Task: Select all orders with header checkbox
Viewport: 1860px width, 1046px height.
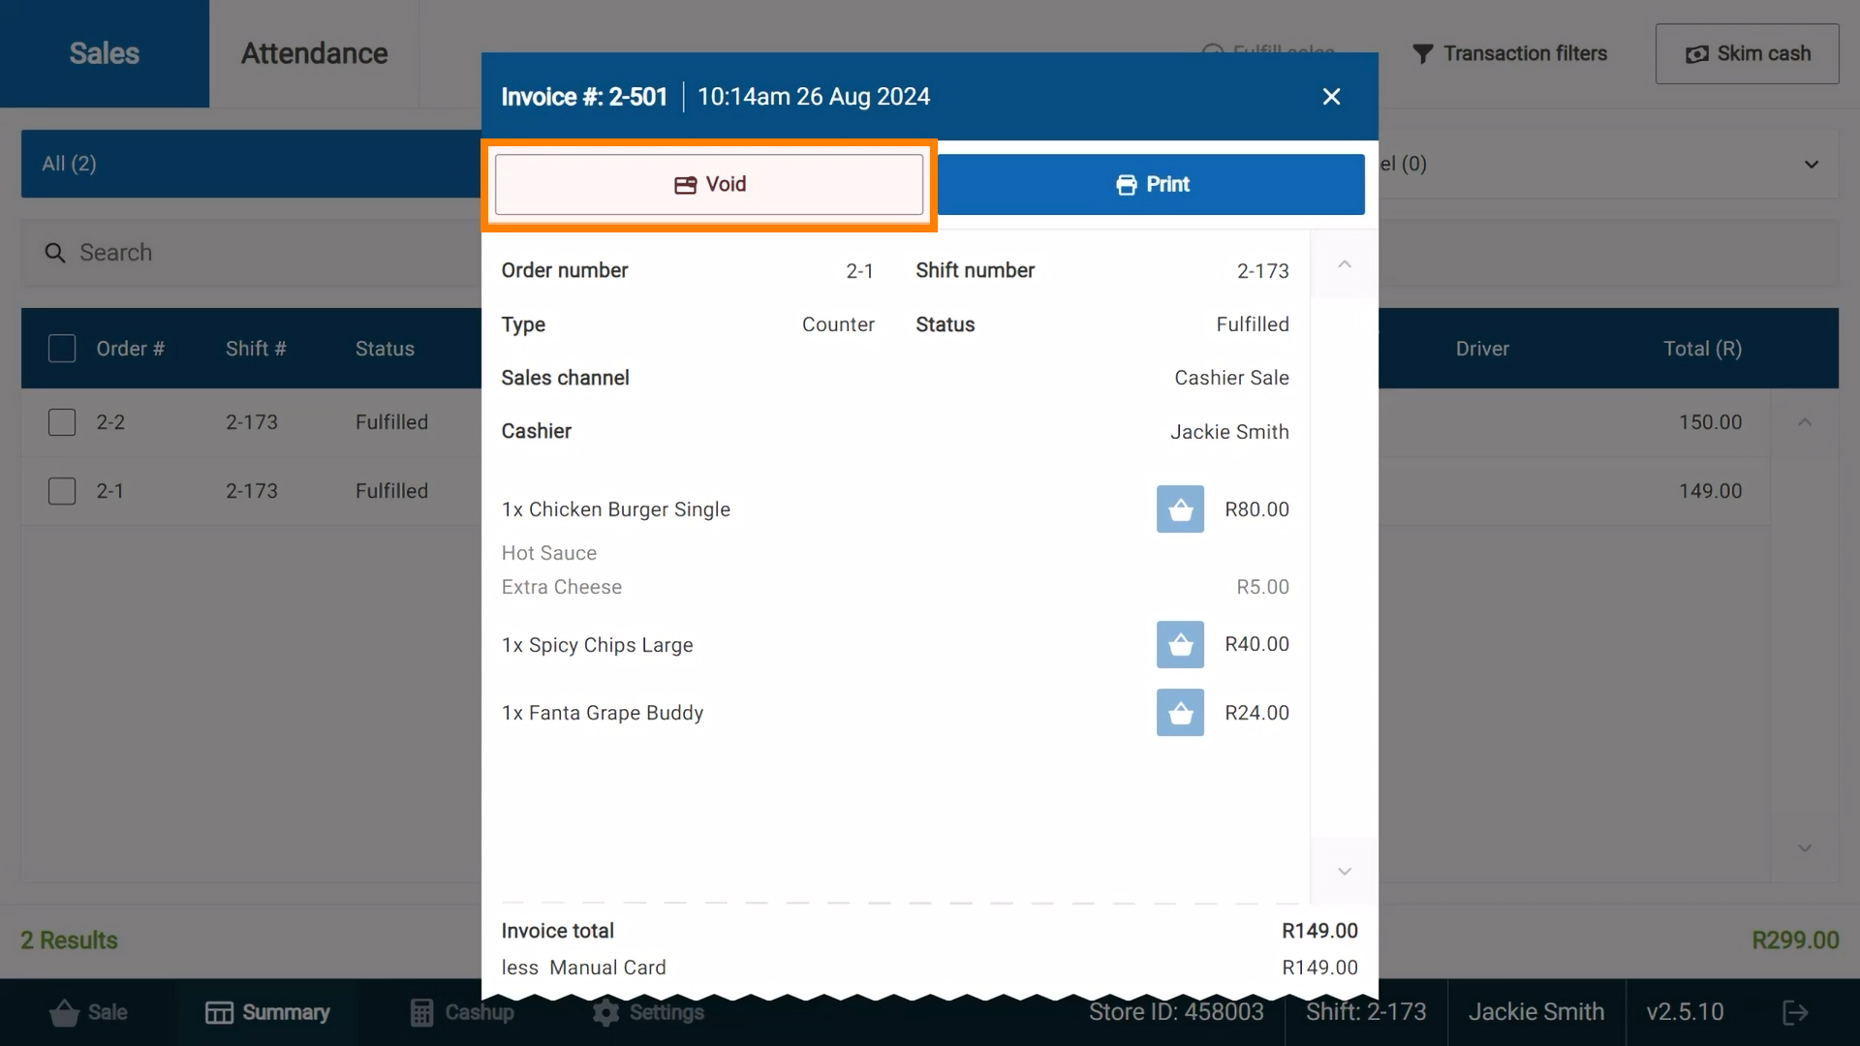Action: (62, 349)
